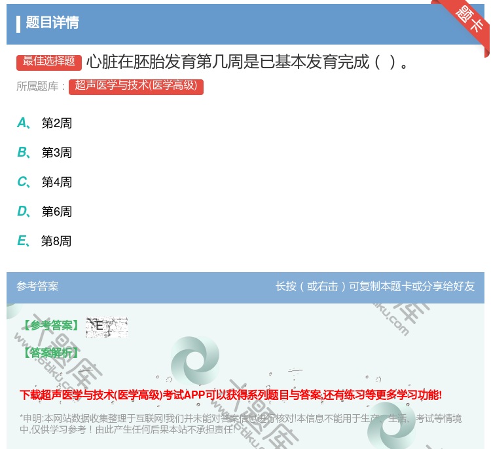Choose option E 第8周
This screenshot has height=449, width=491.
click(44, 241)
